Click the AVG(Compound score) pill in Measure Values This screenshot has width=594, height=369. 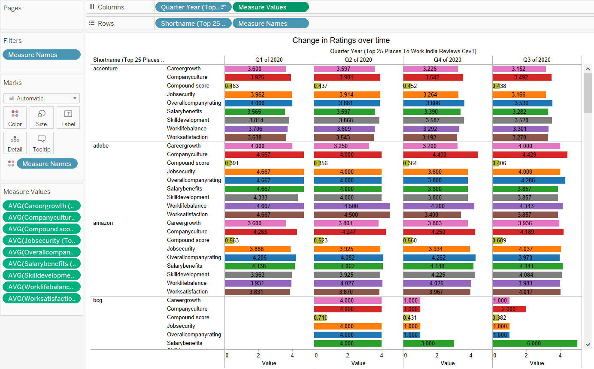pos(41,229)
